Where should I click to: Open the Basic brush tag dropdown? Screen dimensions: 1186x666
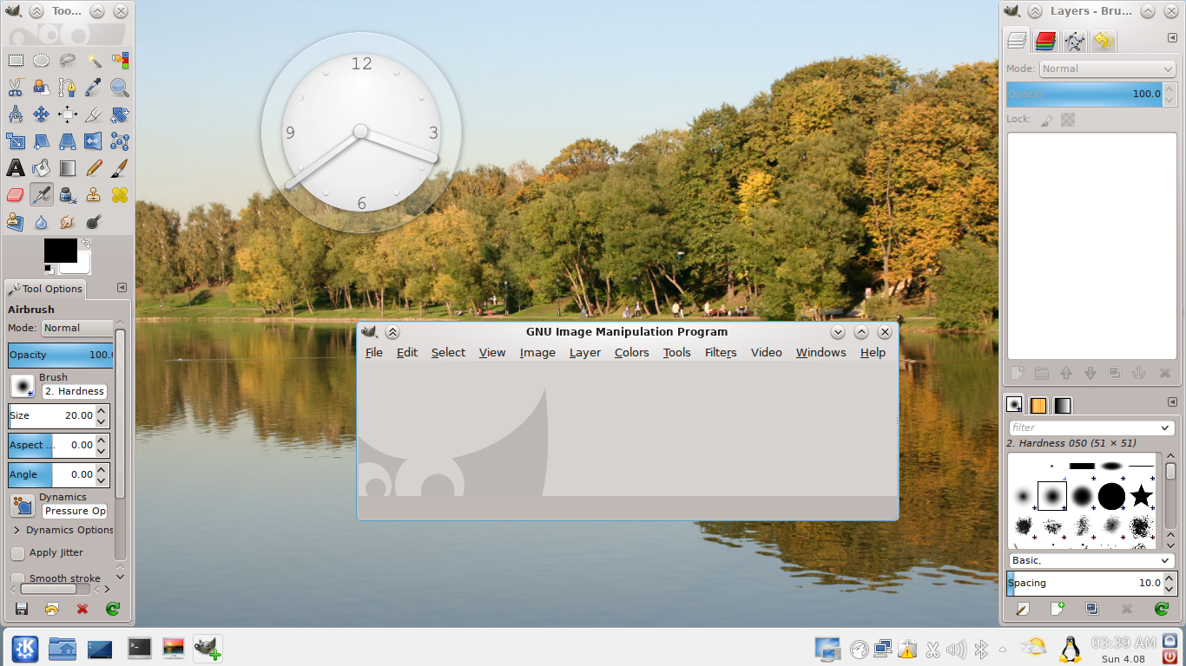coord(1091,561)
